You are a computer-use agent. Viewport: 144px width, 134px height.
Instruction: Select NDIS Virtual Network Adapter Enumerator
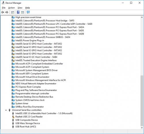[x=36, y=83]
